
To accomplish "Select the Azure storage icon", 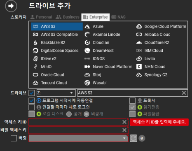I will 87,26.
